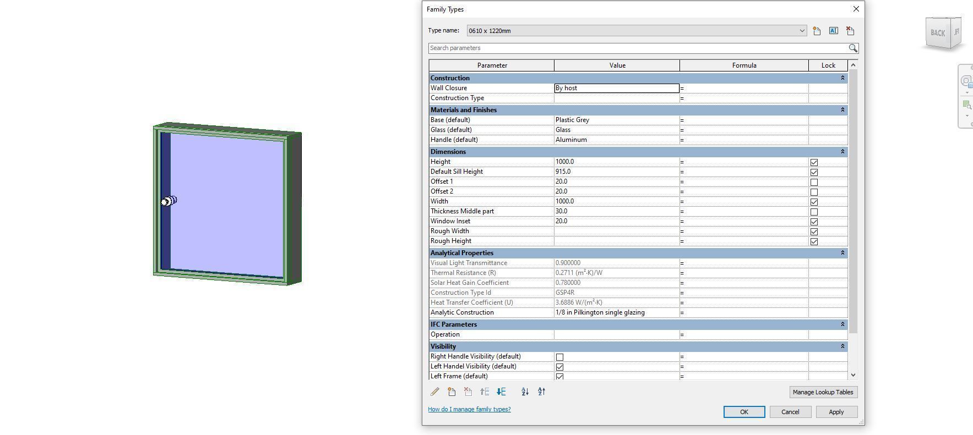Click the Base material value Plastic Grey
Screen dimensions: 973x435
(617, 120)
